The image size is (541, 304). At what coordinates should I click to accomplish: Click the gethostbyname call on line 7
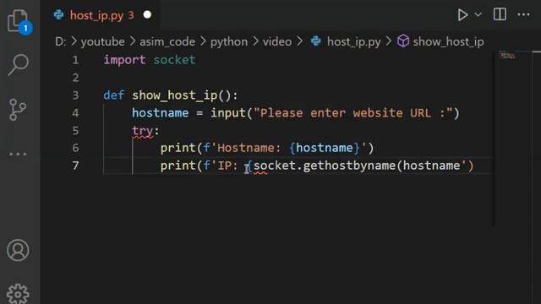click(x=349, y=166)
